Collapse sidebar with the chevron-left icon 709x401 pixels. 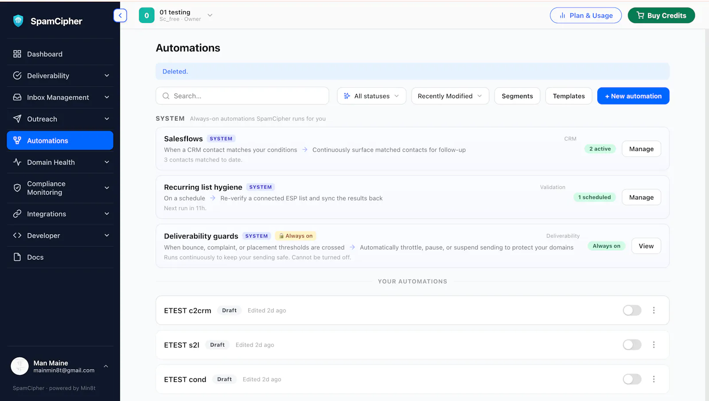coord(120,15)
